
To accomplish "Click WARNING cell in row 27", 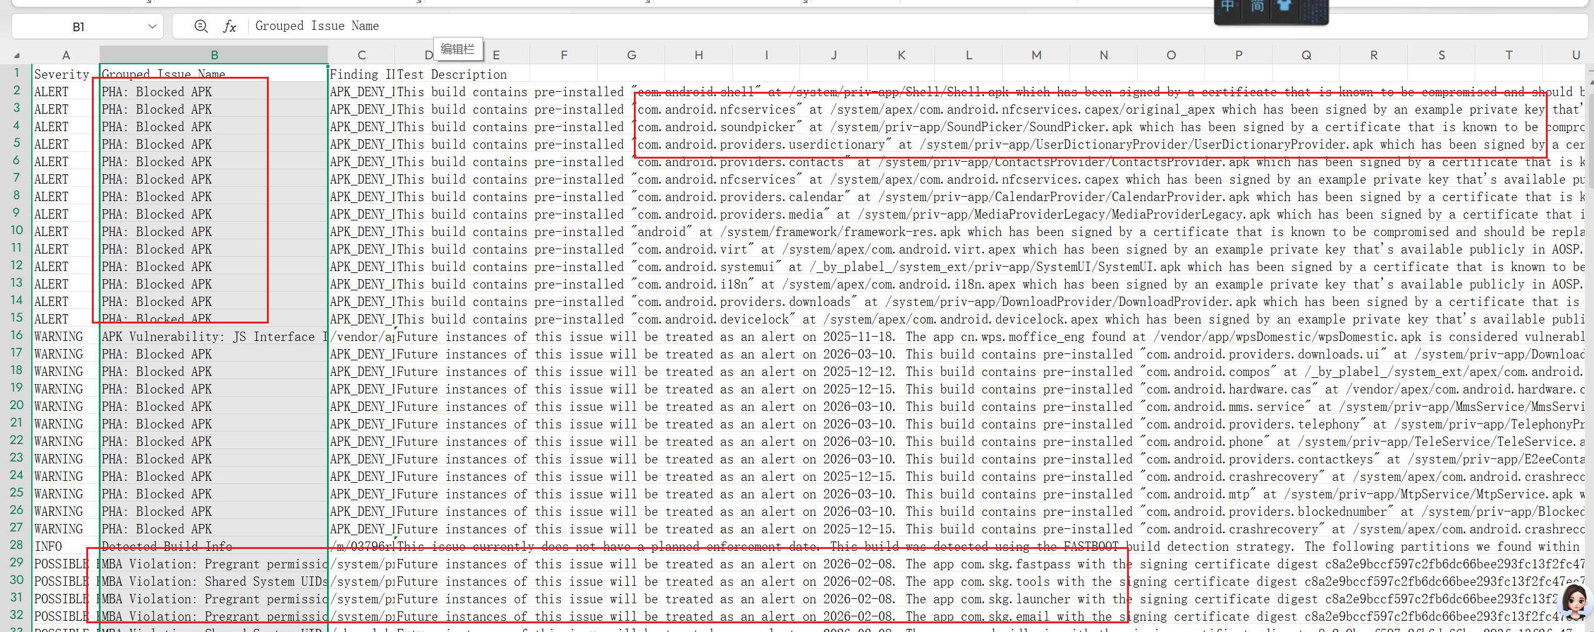I will (66, 529).
